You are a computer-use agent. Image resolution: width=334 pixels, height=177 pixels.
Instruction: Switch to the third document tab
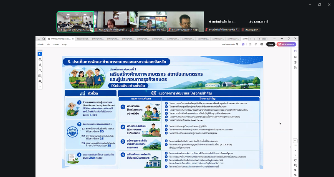pyautogui.click(x=97, y=39)
